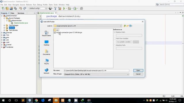Open Sublime Text from the taskbar
Screen dimensions: 184x103
pos(23,100)
